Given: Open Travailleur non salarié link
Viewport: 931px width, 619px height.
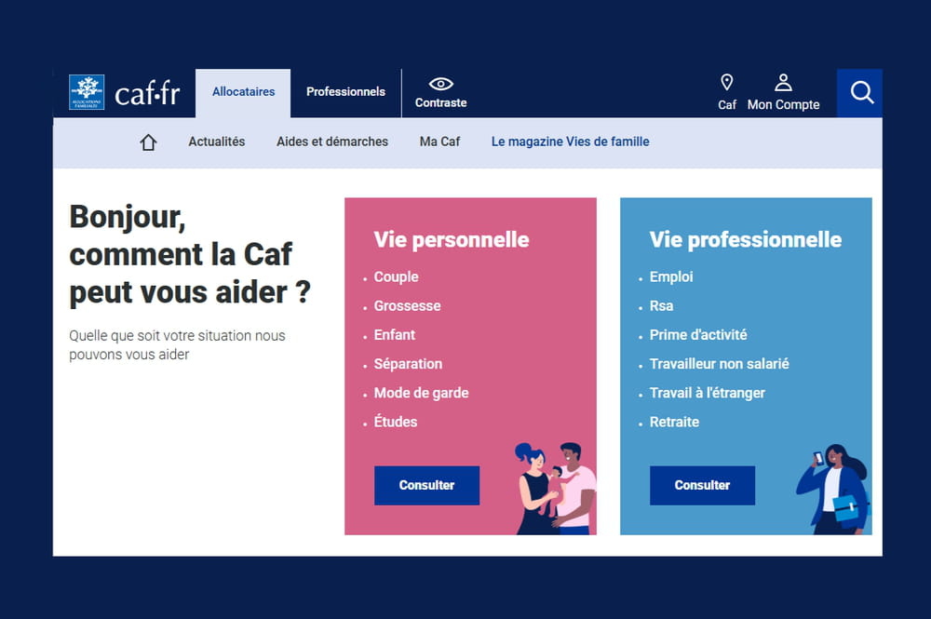Looking at the screenshot, I should click(719, 364).
